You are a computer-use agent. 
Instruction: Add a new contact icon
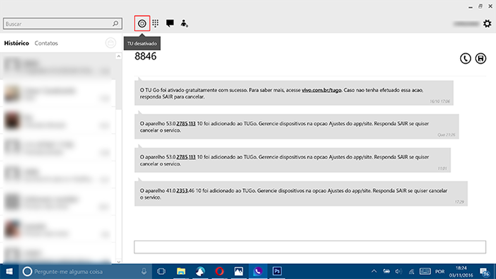184,23
